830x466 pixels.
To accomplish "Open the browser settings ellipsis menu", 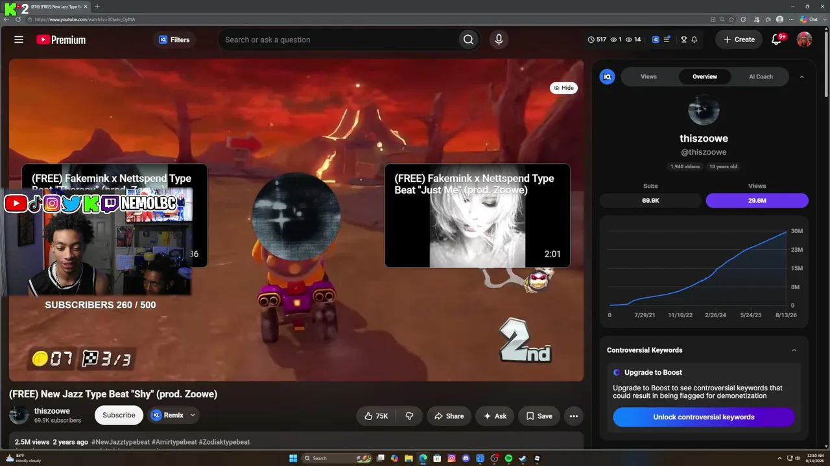I will [x=792, y=19].
